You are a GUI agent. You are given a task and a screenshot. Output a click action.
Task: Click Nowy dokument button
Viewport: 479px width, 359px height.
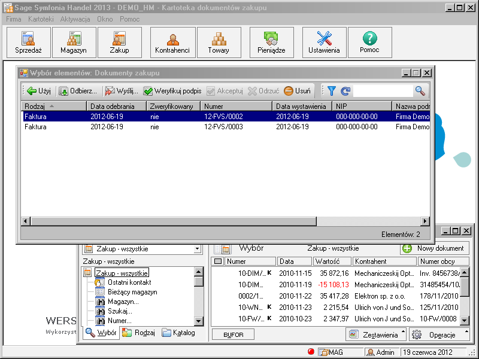(x=434, y=248)
